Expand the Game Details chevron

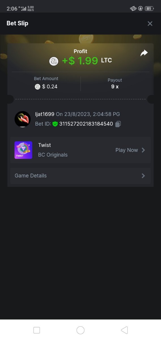pyautogui.click(x=143, y=176)
